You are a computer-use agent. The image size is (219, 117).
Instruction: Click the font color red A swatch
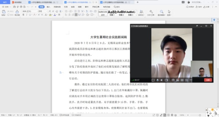55,15
